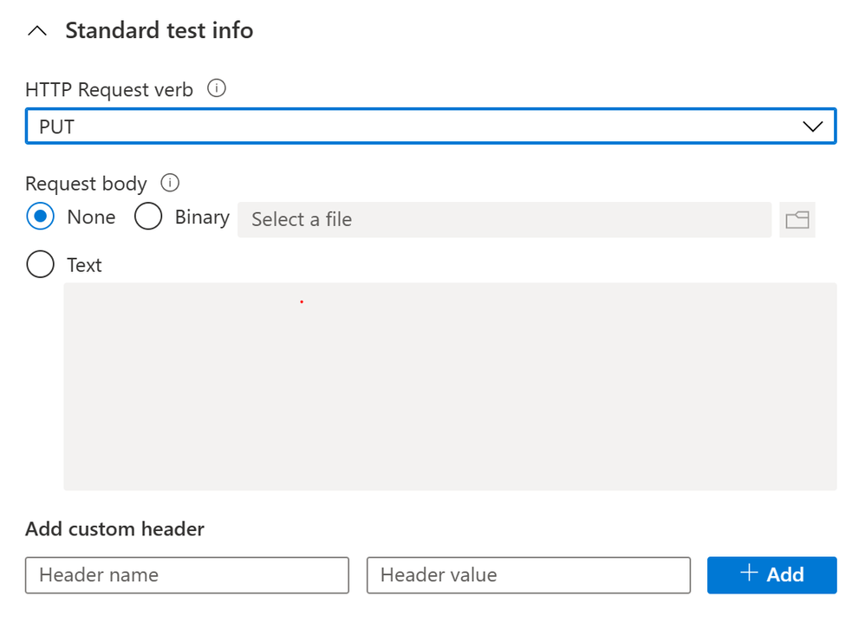
Task: Click the HTTP Request verb label
Action: click(x=109, y=89)
